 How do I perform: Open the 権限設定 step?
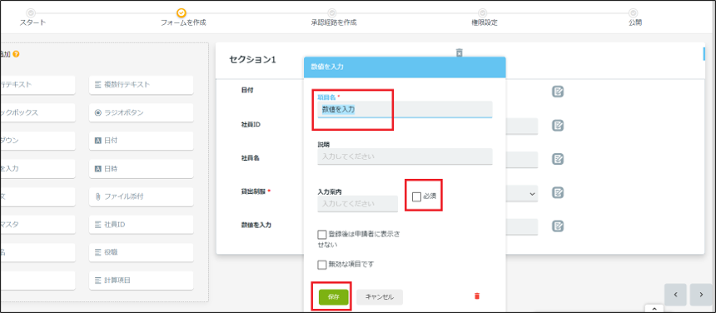483,17
